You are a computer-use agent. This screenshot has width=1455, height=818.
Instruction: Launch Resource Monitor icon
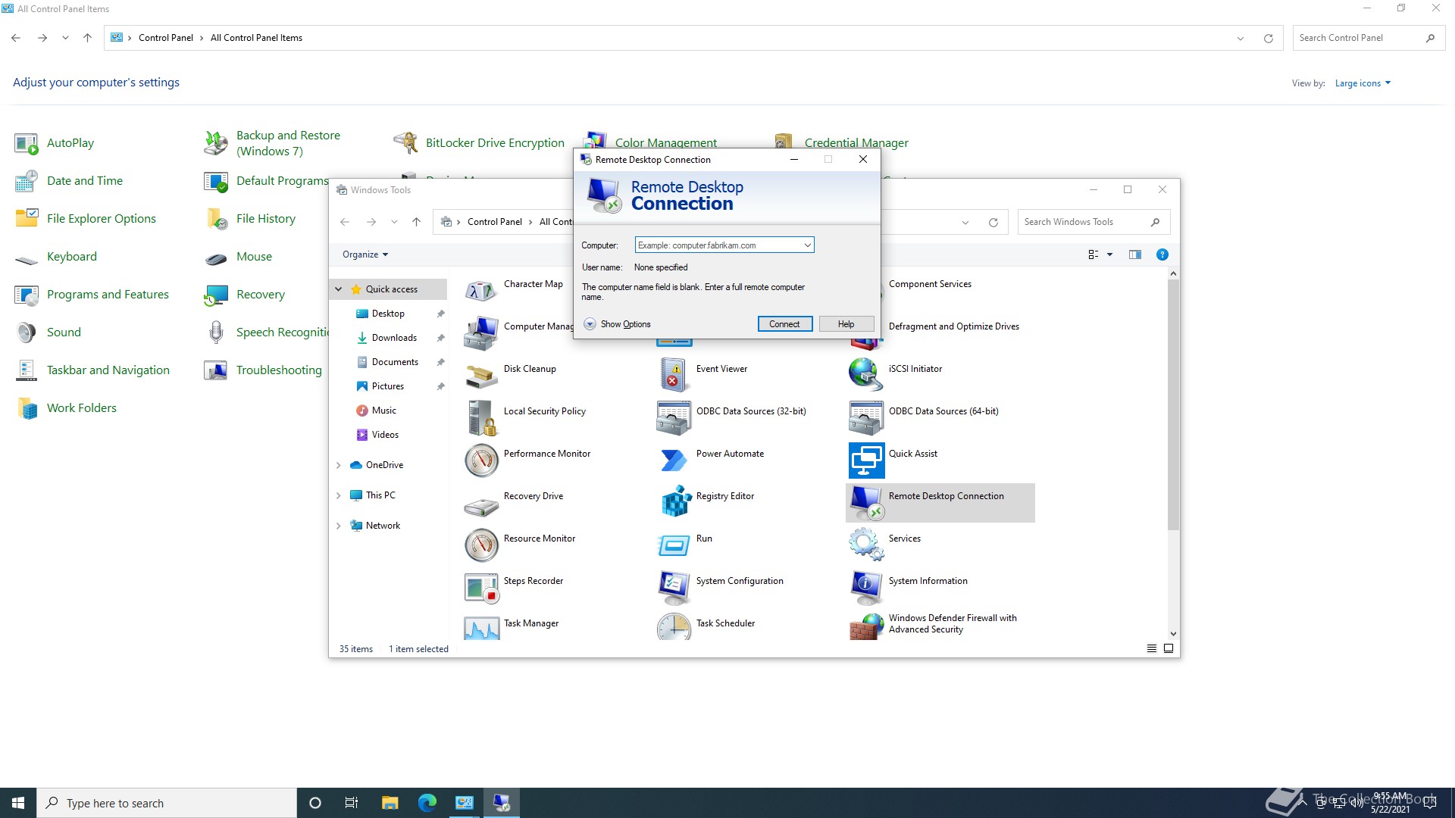[481, 545]
